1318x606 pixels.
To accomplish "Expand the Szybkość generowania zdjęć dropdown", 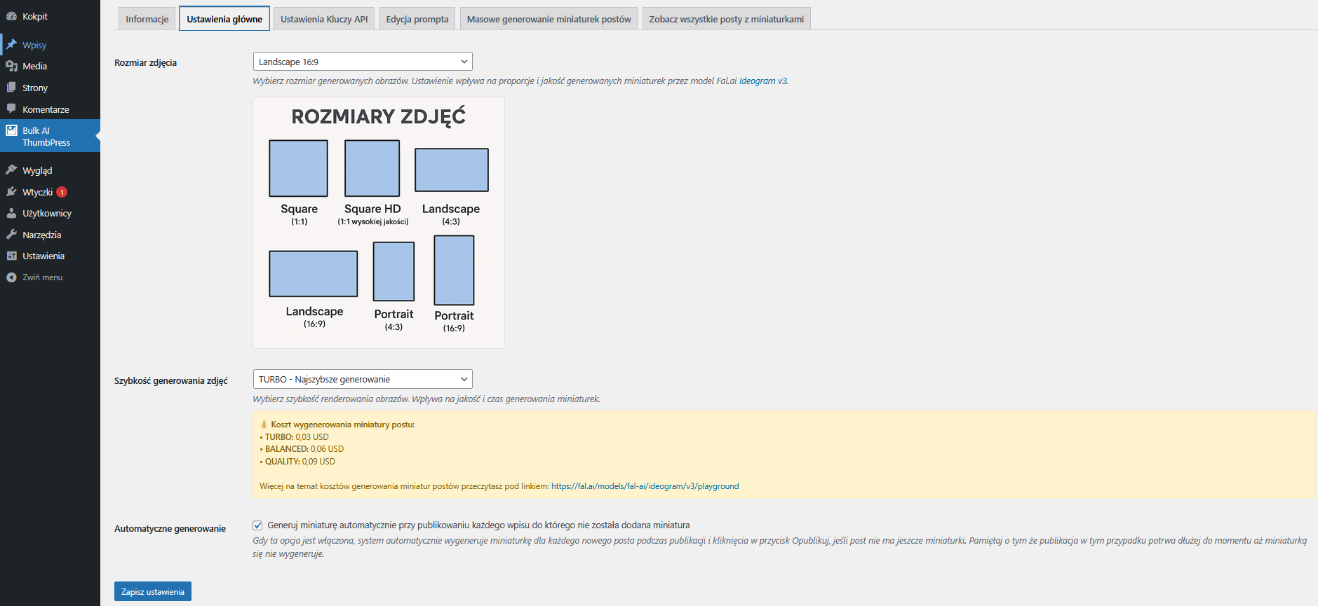I will click(x=362, y=379).
